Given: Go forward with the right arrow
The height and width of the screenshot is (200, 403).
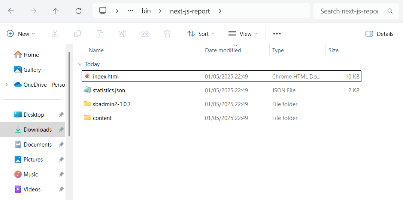Looking at the screenshot, I should pos(33,11).
